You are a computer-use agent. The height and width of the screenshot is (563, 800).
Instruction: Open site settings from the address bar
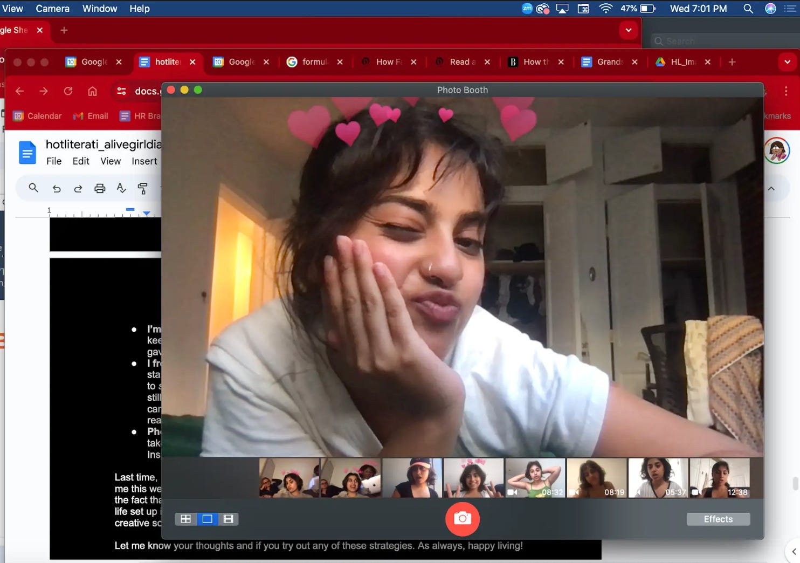pyautogui.click(x=122, y=91)
